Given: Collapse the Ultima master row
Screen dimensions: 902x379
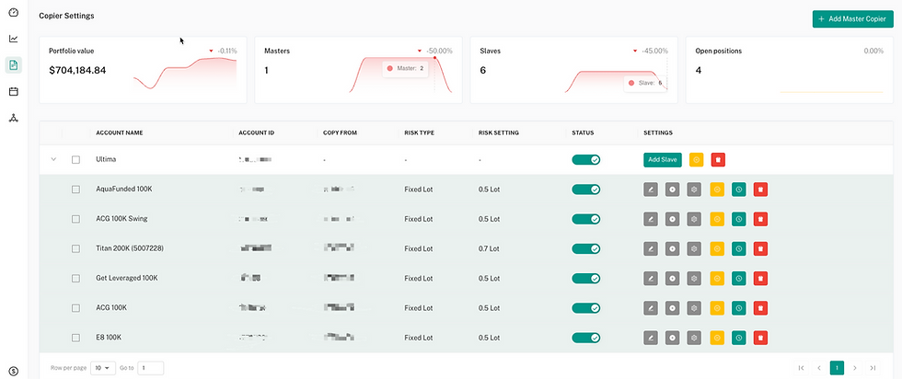Looking at the screenshot, I should 53,160.
